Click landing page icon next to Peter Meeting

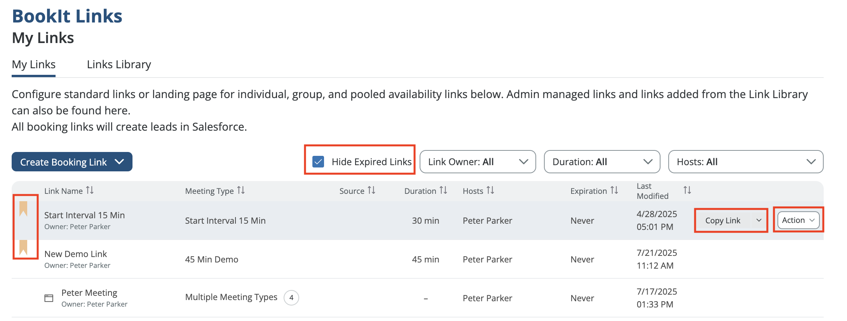49,298
